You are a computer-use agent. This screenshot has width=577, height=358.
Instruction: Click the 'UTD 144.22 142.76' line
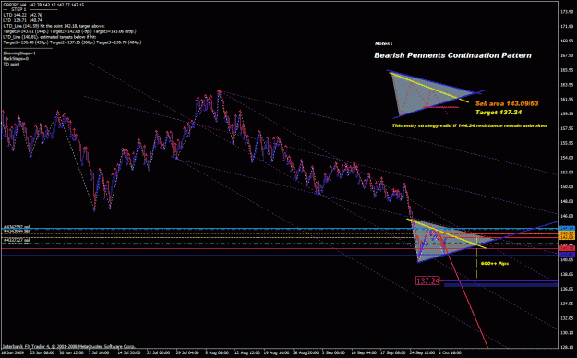pos(22,15)
